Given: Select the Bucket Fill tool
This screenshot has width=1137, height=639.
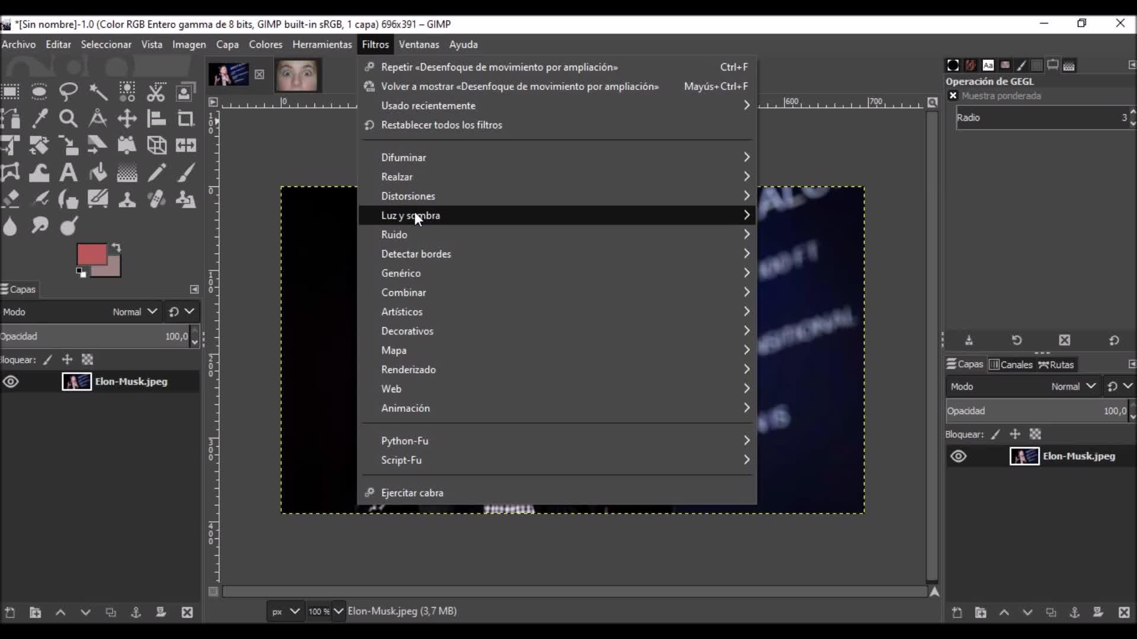Looking at the screenshot, I should [x=98, y=172].
